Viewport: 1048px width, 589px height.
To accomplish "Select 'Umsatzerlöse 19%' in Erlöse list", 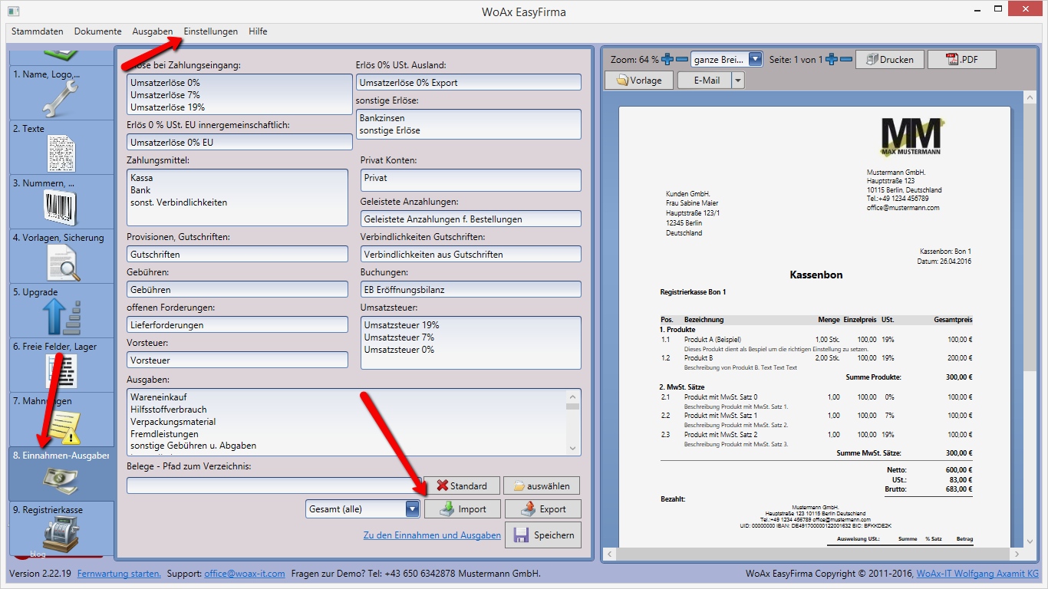I will (168, 107).
